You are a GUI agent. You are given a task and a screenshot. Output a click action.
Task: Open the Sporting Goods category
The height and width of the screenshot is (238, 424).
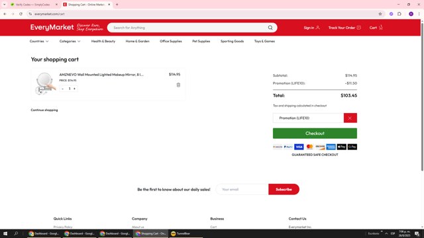pyautogui.click(x=232, y=41)
